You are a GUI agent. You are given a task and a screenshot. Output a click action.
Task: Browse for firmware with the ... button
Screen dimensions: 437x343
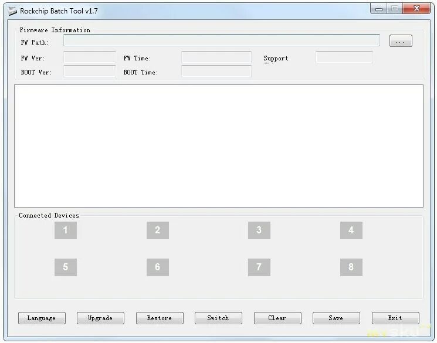pos(401,41)
